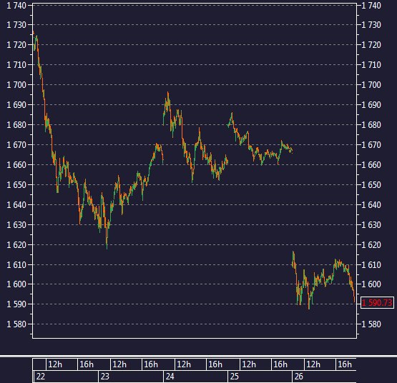
Task: Click the 1 660 label on left price axis
Action: click(x=16, y=164)
